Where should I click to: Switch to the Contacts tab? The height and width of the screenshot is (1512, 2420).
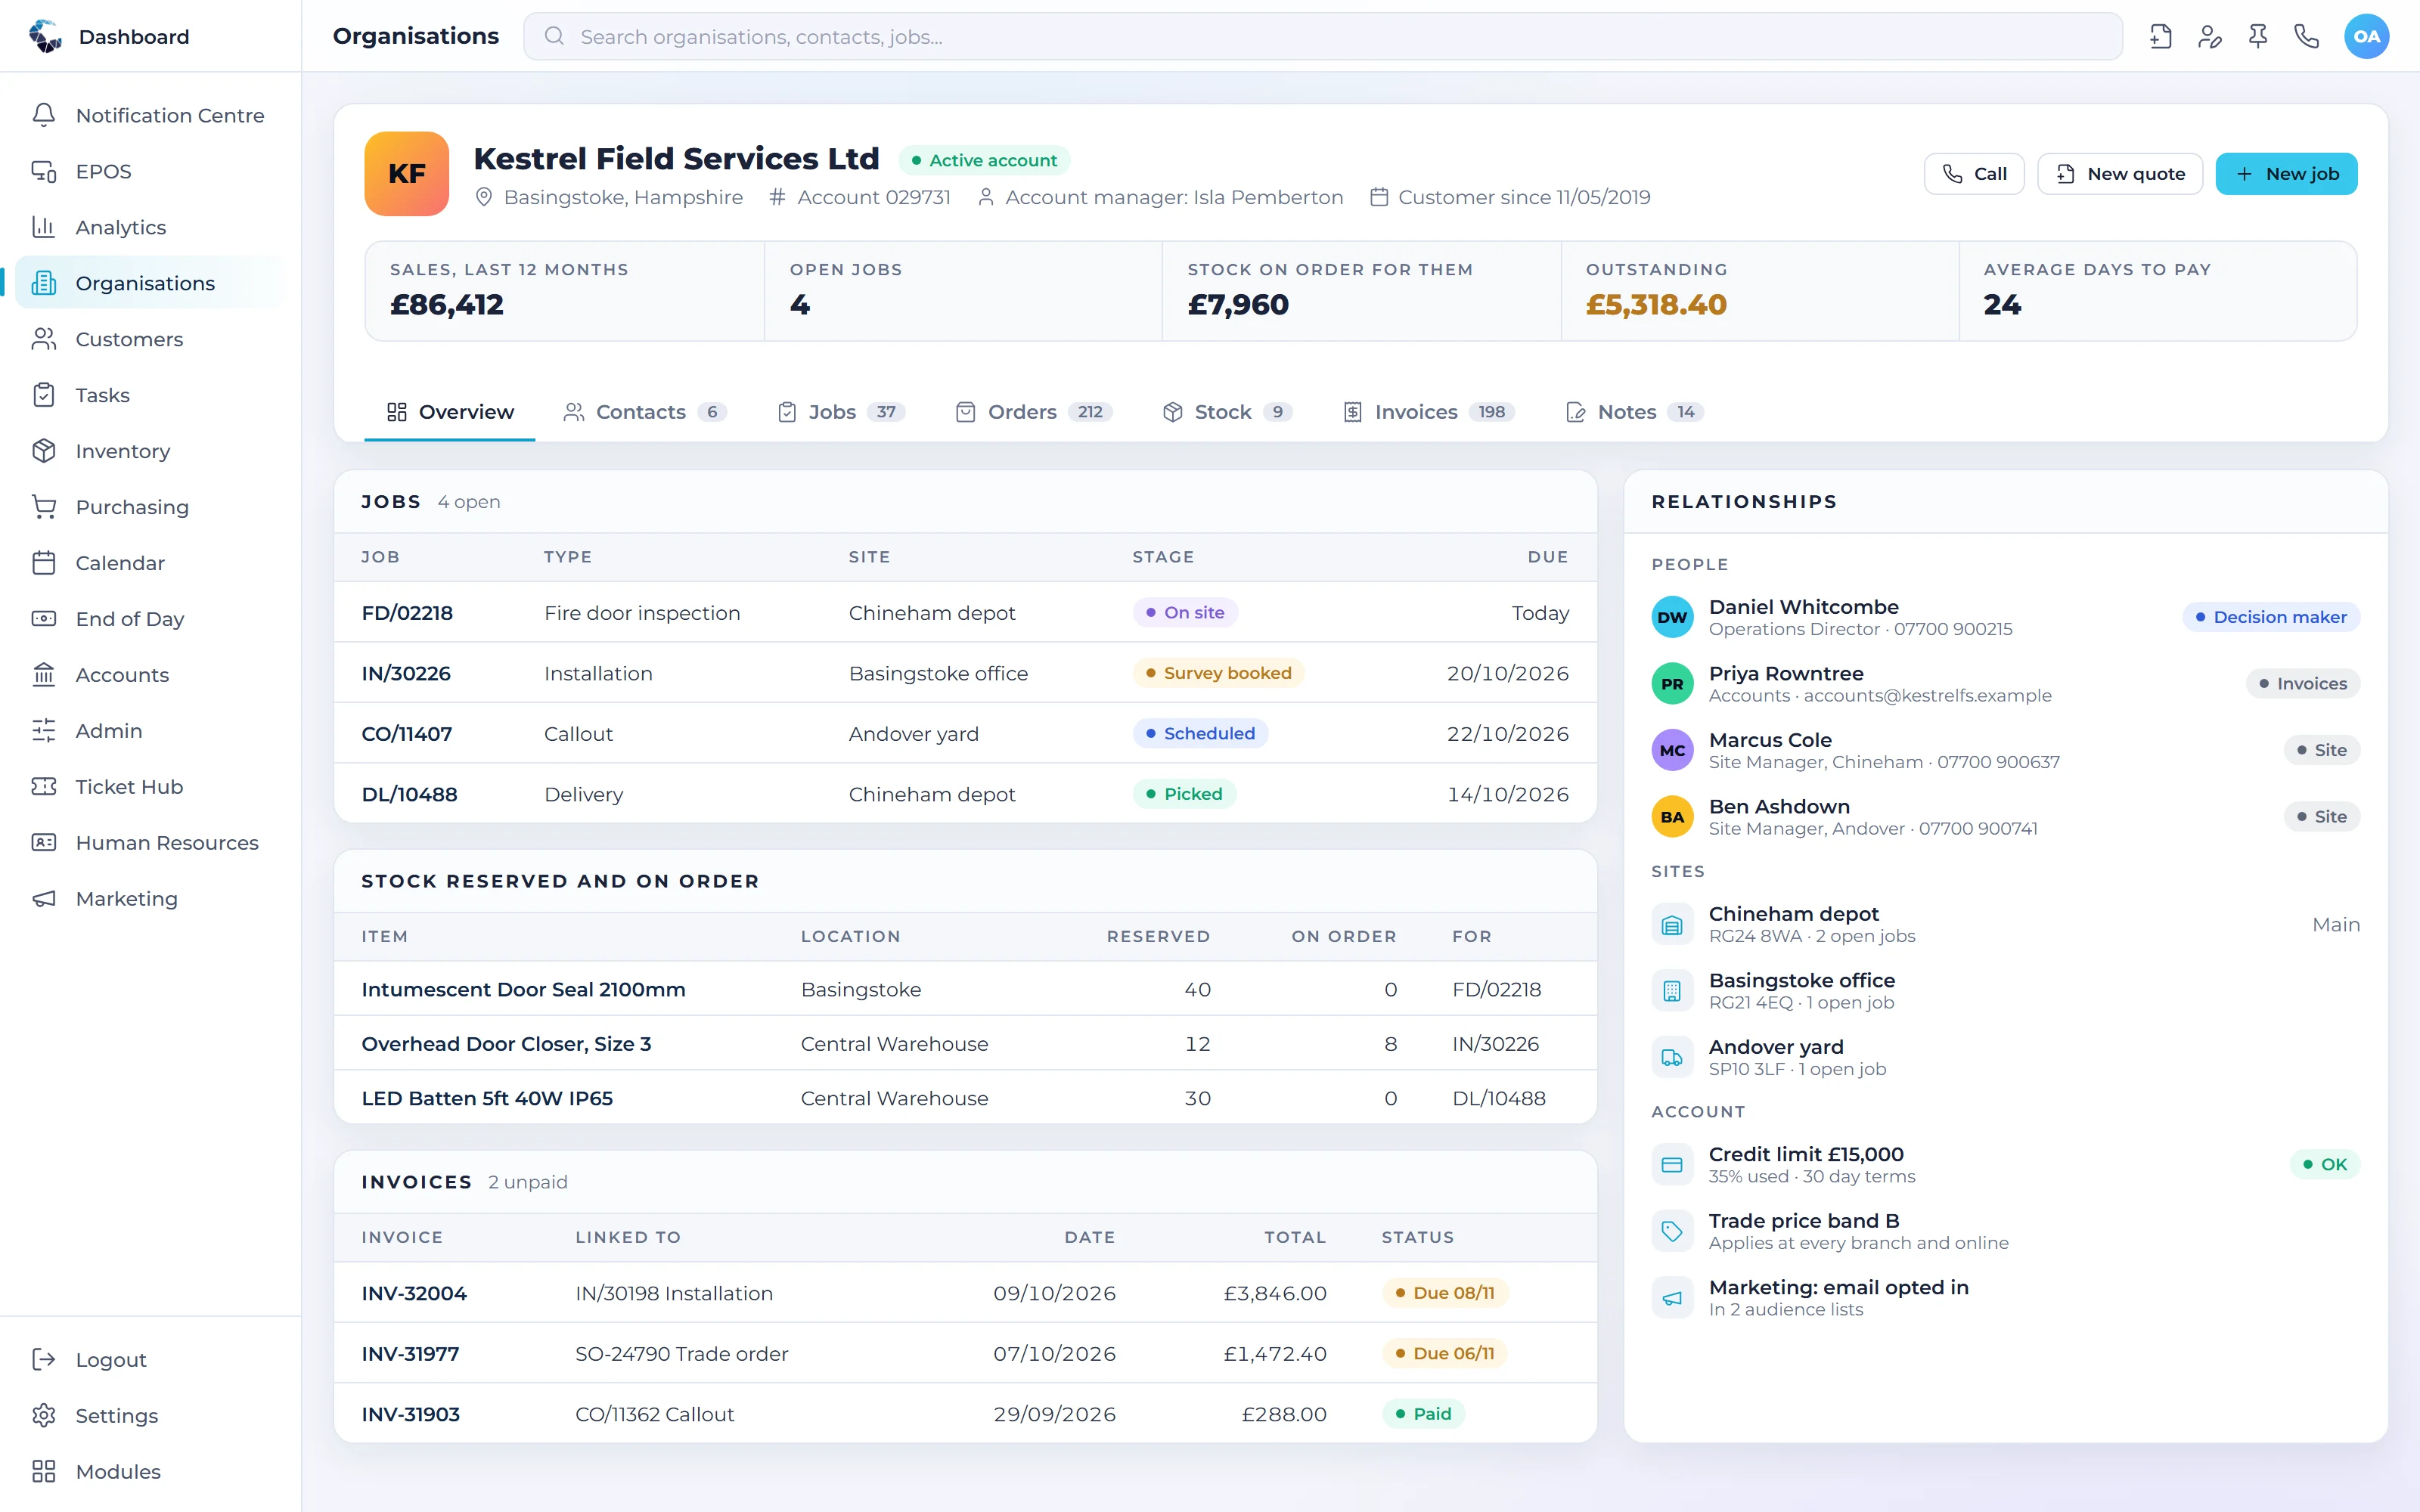point(645,412)
